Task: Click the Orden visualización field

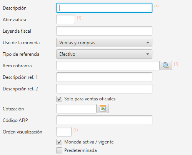Action: [64, 132]
